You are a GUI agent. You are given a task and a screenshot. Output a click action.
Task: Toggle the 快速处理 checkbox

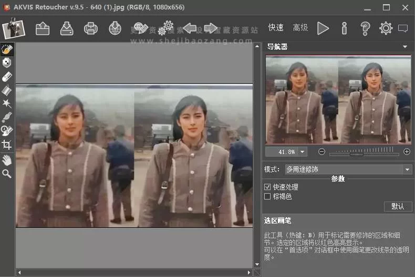[x=267, y=187]
